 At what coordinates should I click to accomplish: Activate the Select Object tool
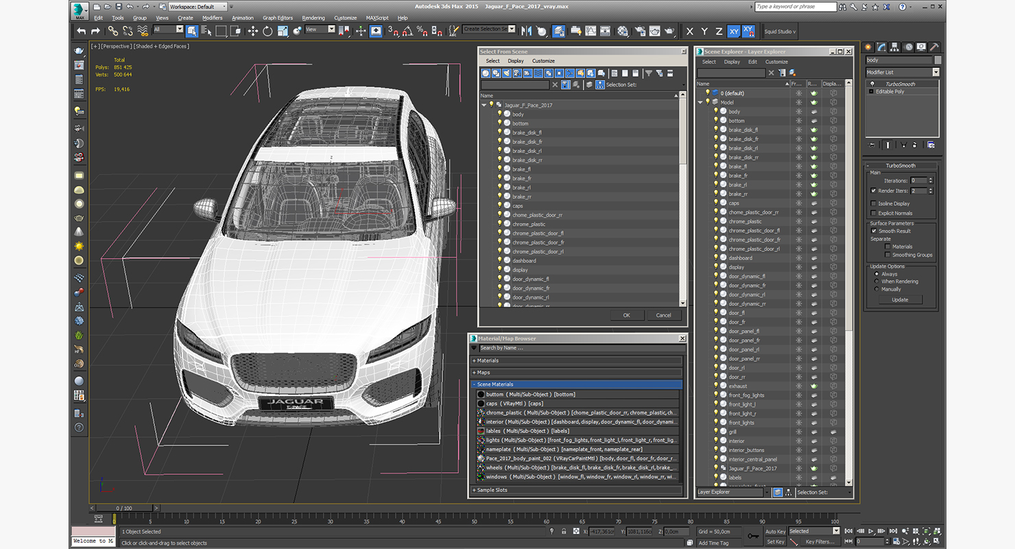pyautogui.click(x=192, y=31)
